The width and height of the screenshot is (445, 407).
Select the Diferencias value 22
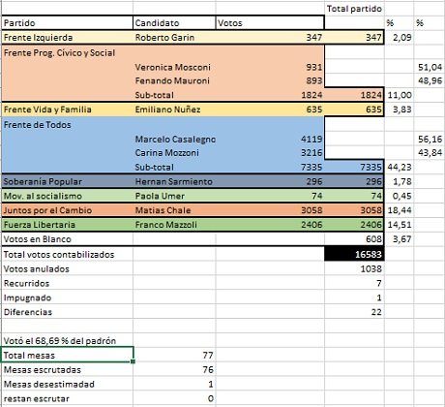354,312
